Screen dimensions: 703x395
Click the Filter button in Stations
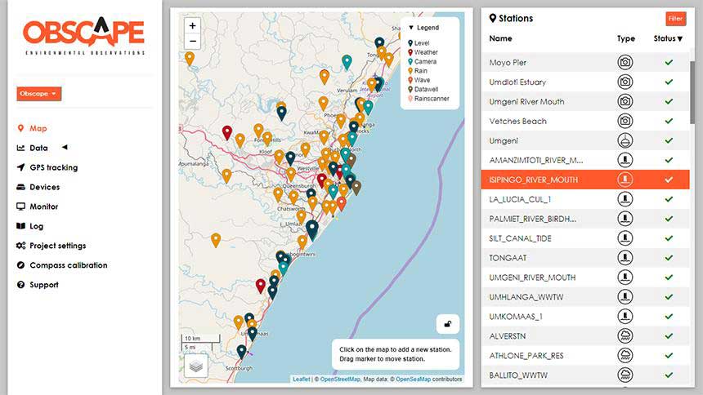click(x=676, y=18)
